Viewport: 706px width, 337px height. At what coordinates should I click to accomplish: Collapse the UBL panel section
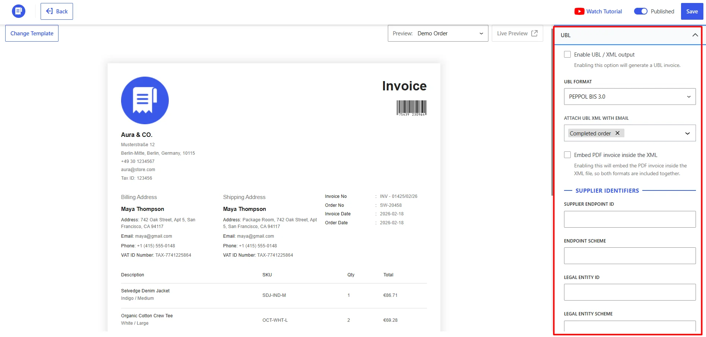click(x=695, y=35)
